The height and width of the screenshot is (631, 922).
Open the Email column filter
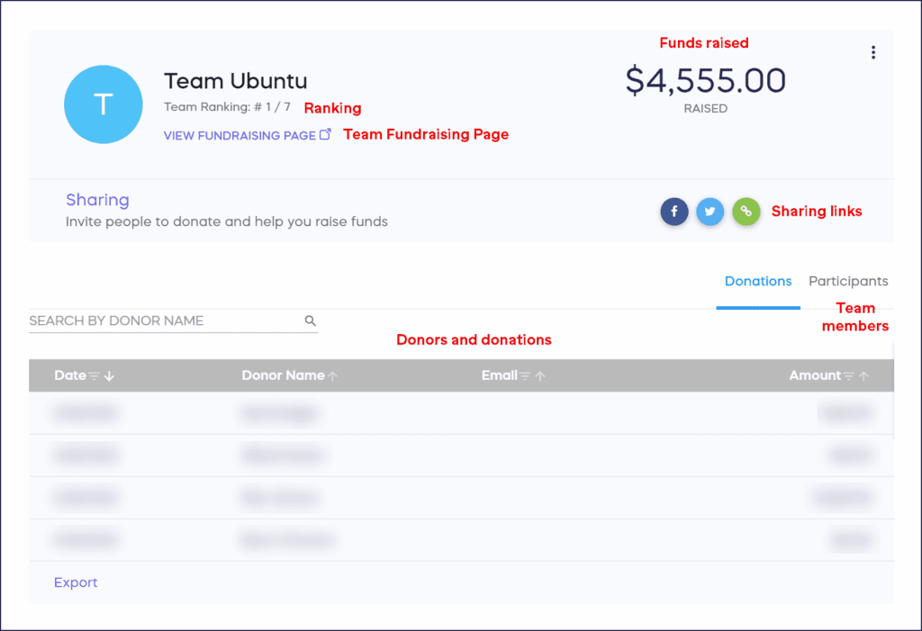(x=522, y=375)
